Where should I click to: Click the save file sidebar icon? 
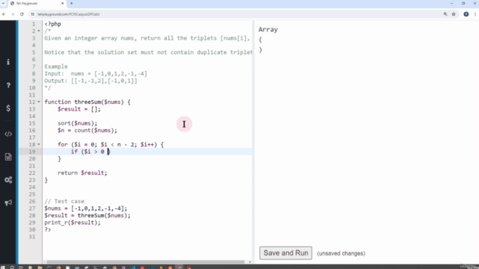coord(8,157)
